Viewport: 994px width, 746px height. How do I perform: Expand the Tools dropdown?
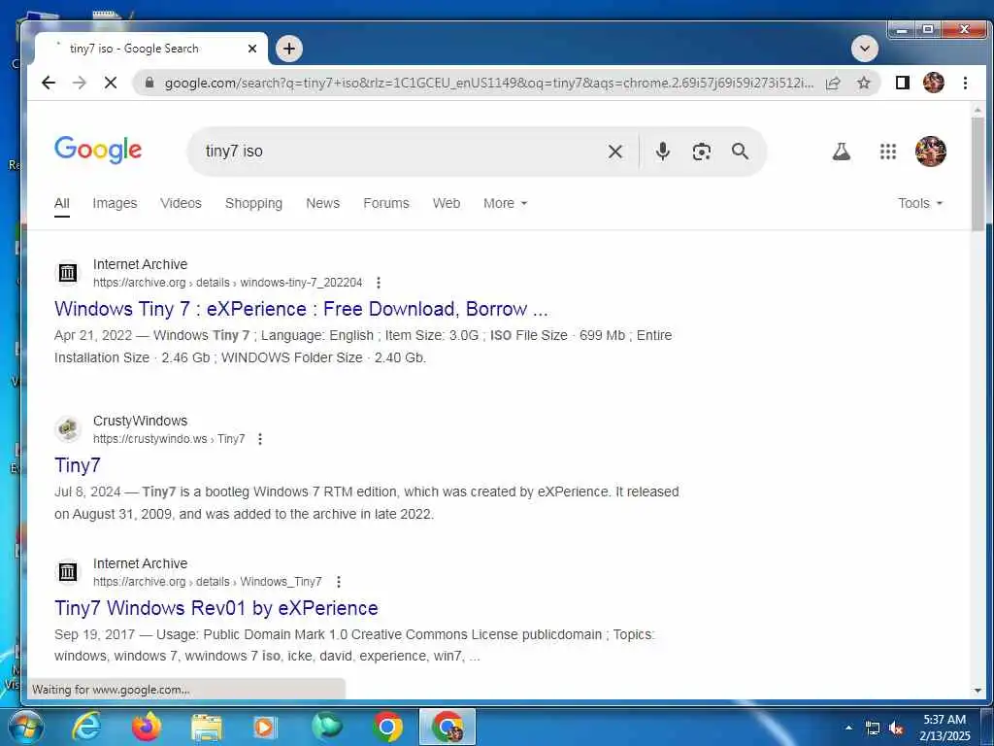pos(920,204)
